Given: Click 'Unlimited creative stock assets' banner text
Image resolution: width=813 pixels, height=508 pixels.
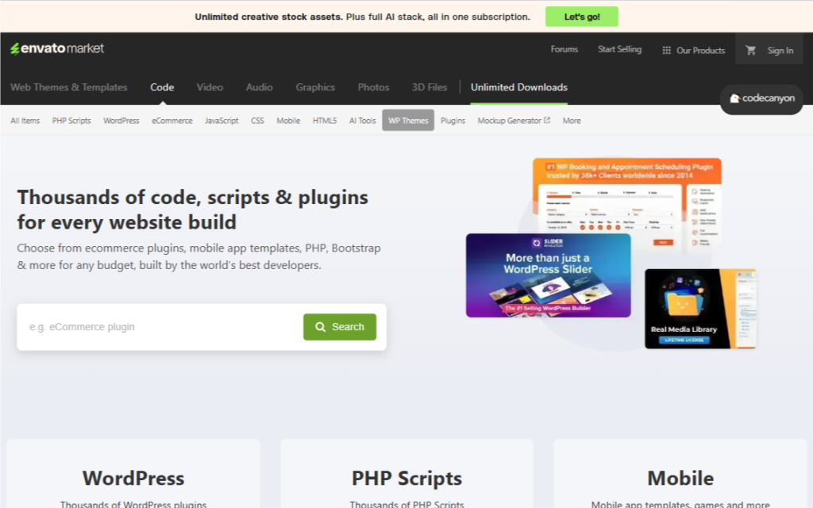Looking at the screenshot, I should tap(268, 17).
